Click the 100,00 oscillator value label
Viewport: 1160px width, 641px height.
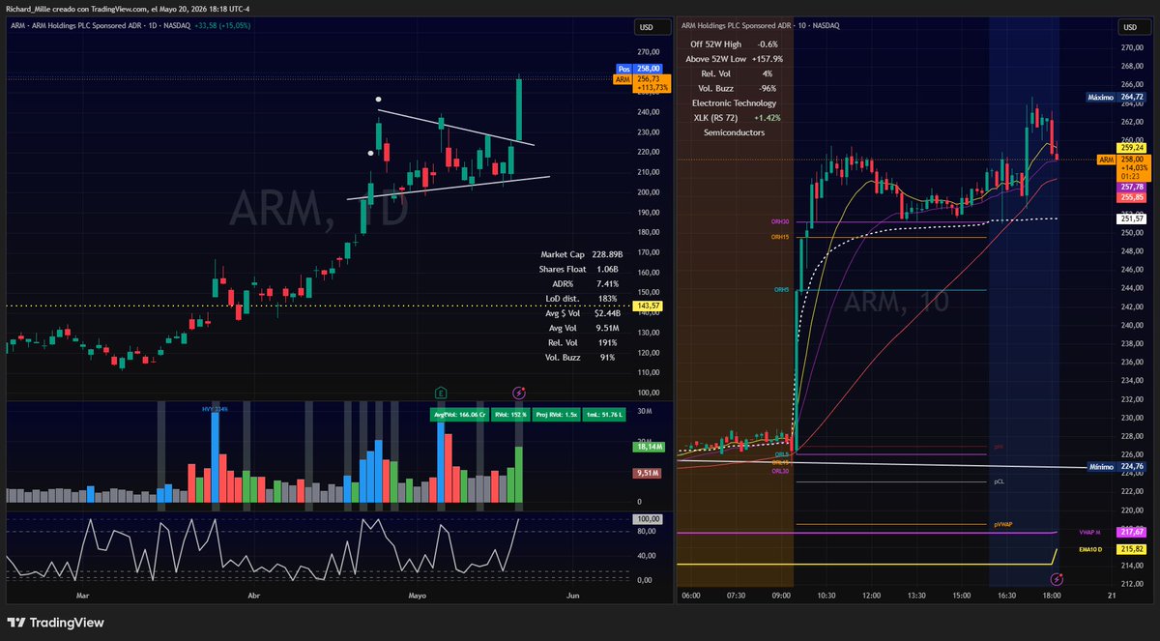(x=648, y=519)
